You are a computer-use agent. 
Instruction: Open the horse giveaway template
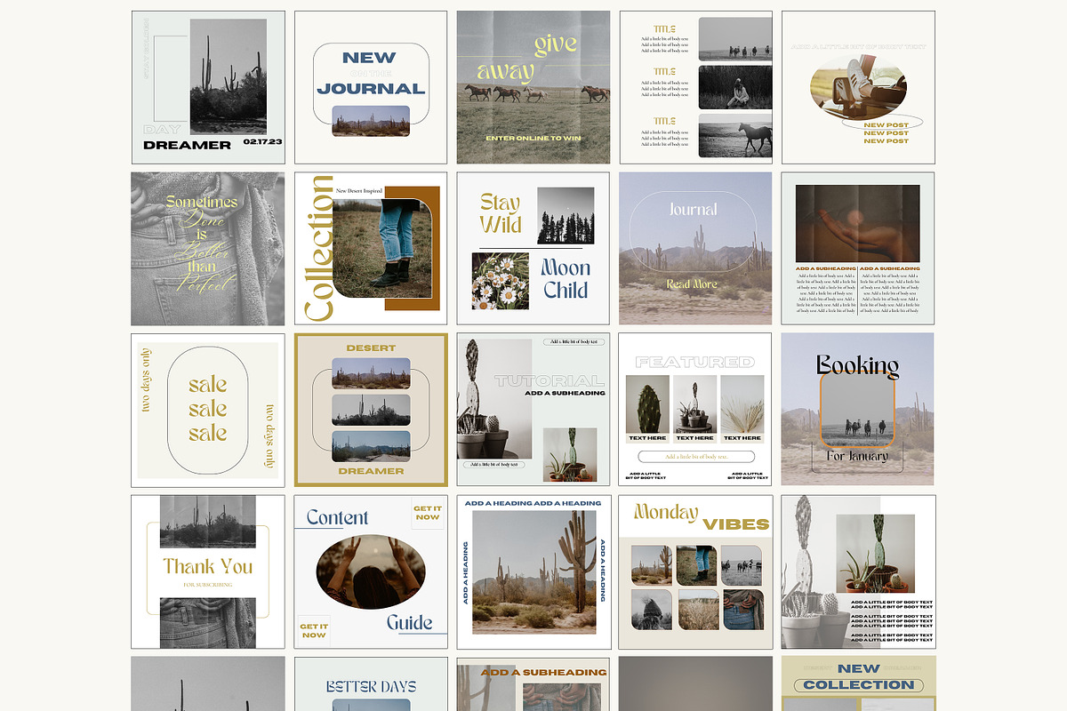(x=533, y=87)
